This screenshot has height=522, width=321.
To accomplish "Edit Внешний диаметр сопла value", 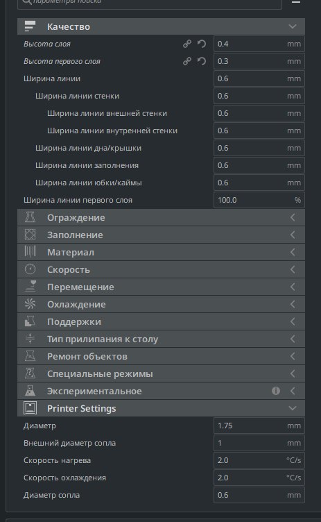I will (x=259, y=443).
